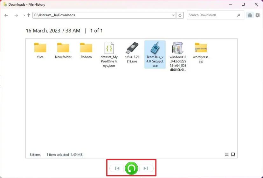Click the up one level arrow
The image size is (263, 178).
click(x=29, y=15)
